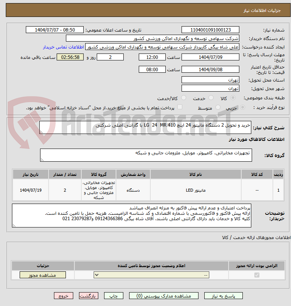Click the resize handle of گروه کالا box
This screenshot has width=291, height=306.
pos(42,160)
